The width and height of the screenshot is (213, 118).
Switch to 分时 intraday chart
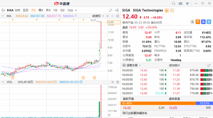(17, 10)
